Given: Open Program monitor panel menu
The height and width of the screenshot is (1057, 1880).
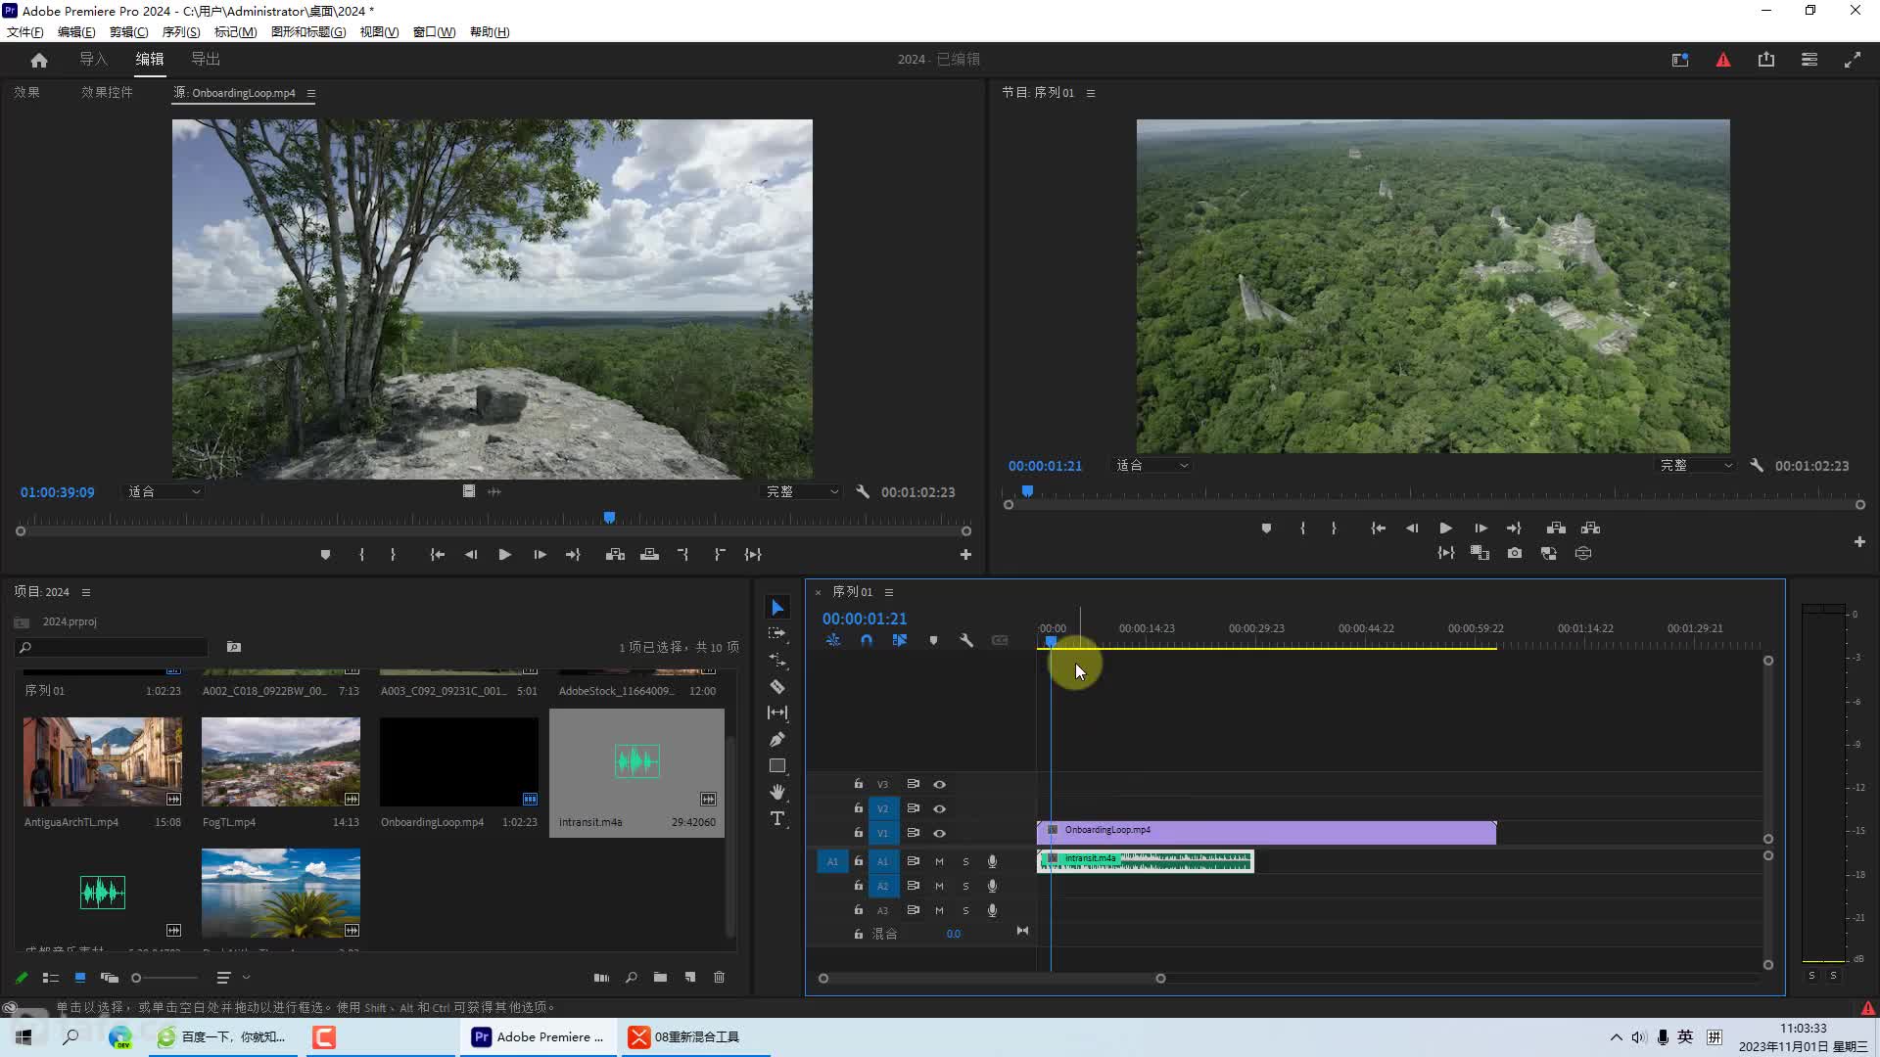Looking at the screenshot, I should tap(1091, 93).
